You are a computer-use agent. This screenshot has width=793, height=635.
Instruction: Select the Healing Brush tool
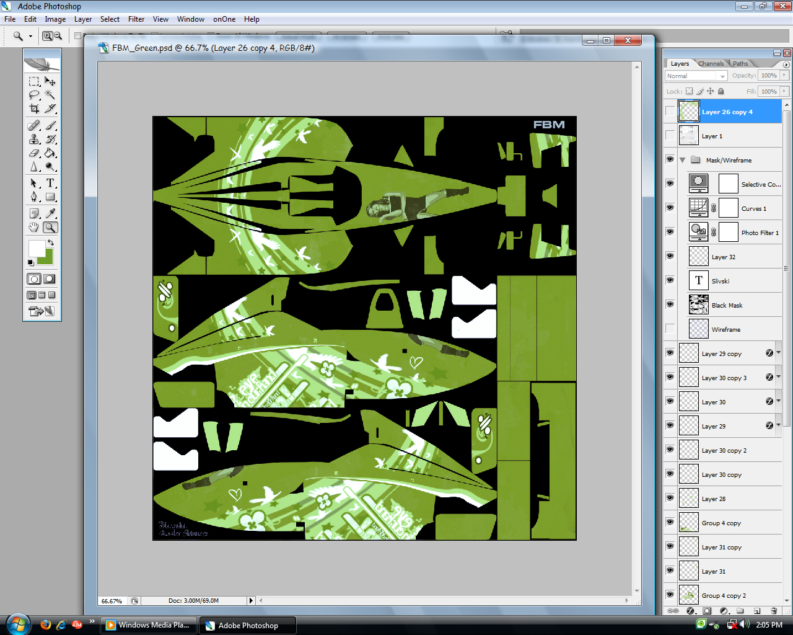tap(34, 125)
